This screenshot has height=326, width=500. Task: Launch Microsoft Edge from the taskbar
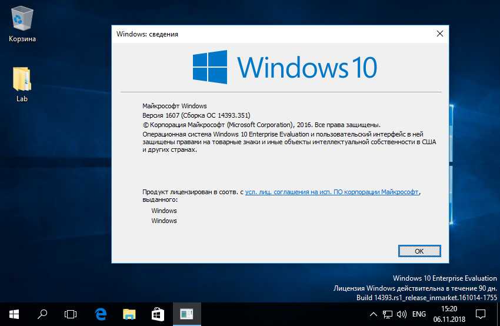(101, 314)
